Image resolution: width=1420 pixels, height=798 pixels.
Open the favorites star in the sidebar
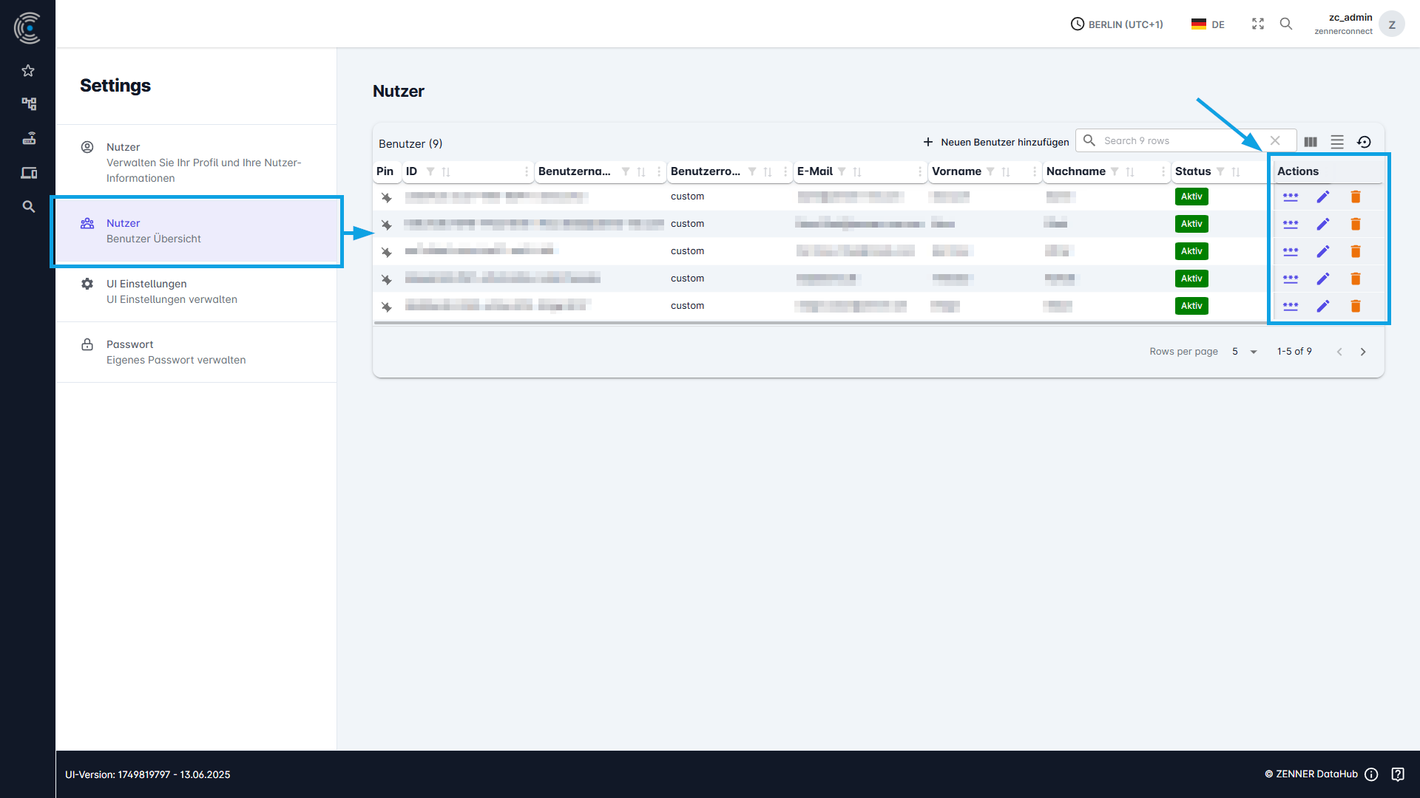tap(28, 70)
